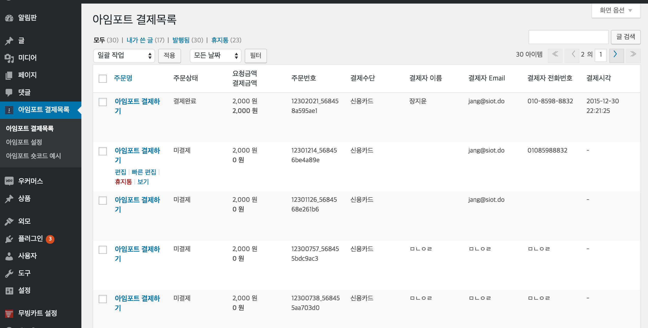648x328 pixels.
Task: Click the 플러그인 plug icon
Action: pos(9,239)
